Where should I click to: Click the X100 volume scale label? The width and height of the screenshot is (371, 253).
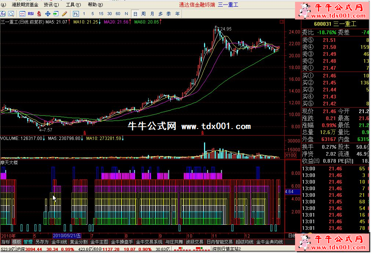click(x=291, y=155)
